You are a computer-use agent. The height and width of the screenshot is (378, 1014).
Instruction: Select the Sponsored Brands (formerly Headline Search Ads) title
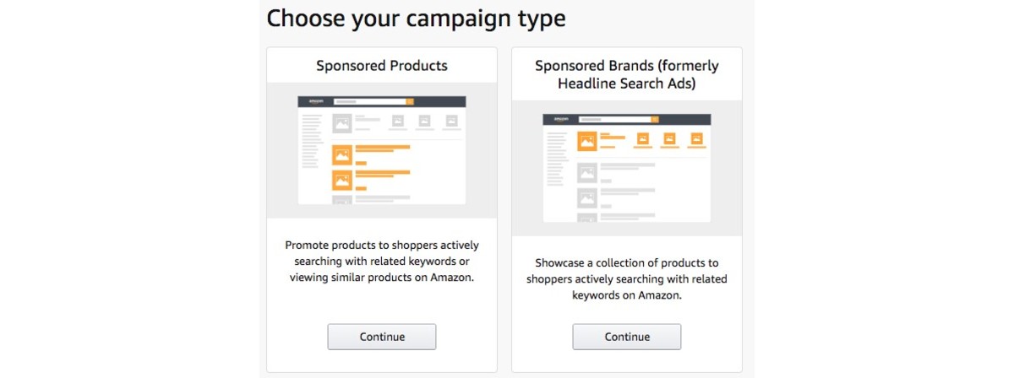tap(627, 74)
